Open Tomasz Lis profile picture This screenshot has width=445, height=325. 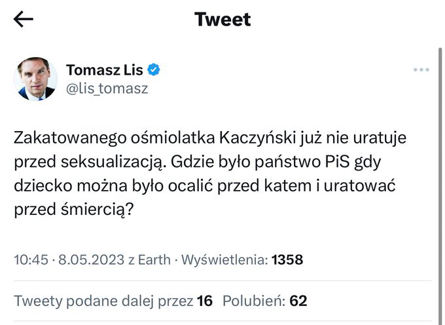(x=35, y=79)
